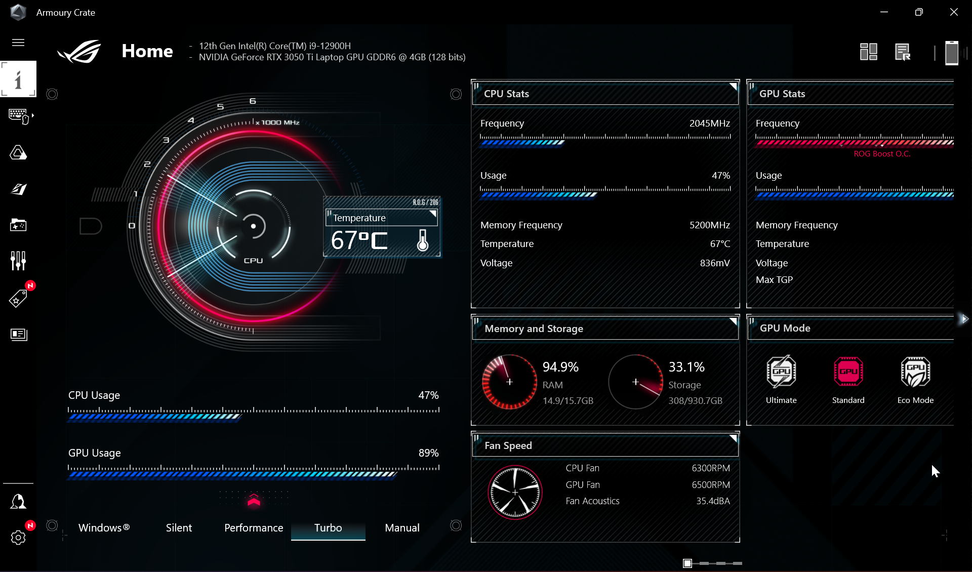Click the GPU Mode panel header
972x572 pixels.
coord(851,328)
